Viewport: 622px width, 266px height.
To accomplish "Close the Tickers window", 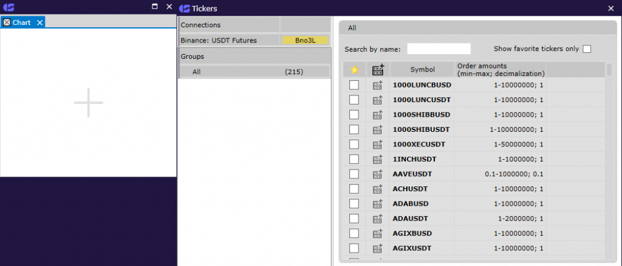I will (611, 8).
